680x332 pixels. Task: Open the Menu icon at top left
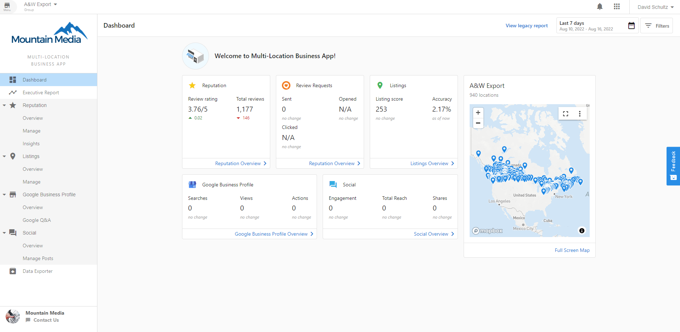7,7
